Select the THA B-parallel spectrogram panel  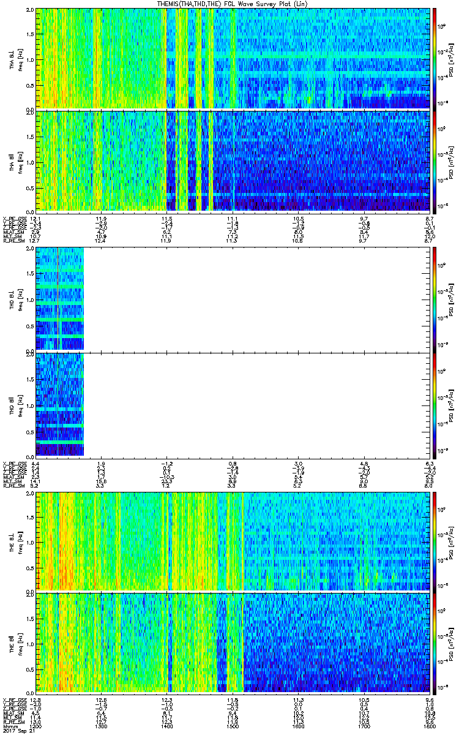click(233, 160)
